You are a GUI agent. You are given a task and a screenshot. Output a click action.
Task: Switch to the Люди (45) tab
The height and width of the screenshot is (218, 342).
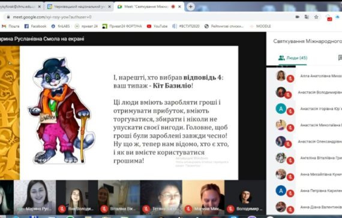pyautogui.click(x=293, y=58)
